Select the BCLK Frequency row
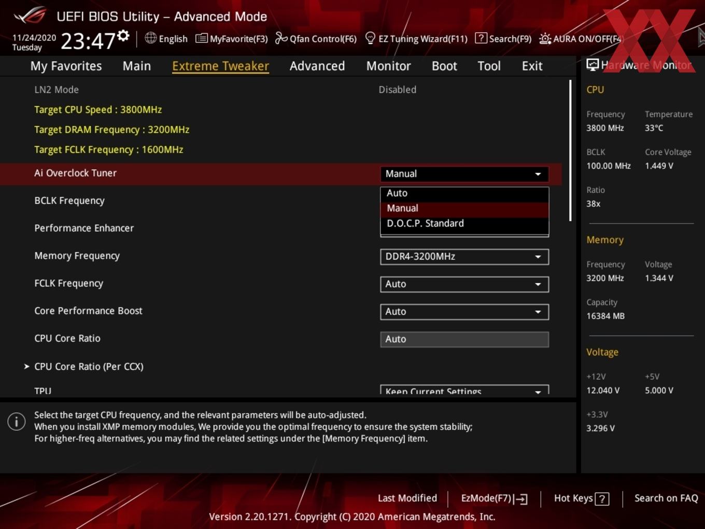Image resolution: width=705 pixels, height=529 pixels. (x=69, y=201)
